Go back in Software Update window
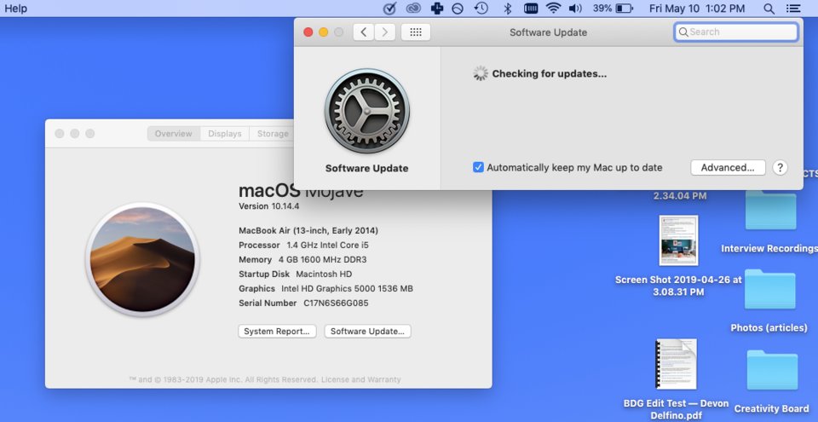 (x=364, y=32)
